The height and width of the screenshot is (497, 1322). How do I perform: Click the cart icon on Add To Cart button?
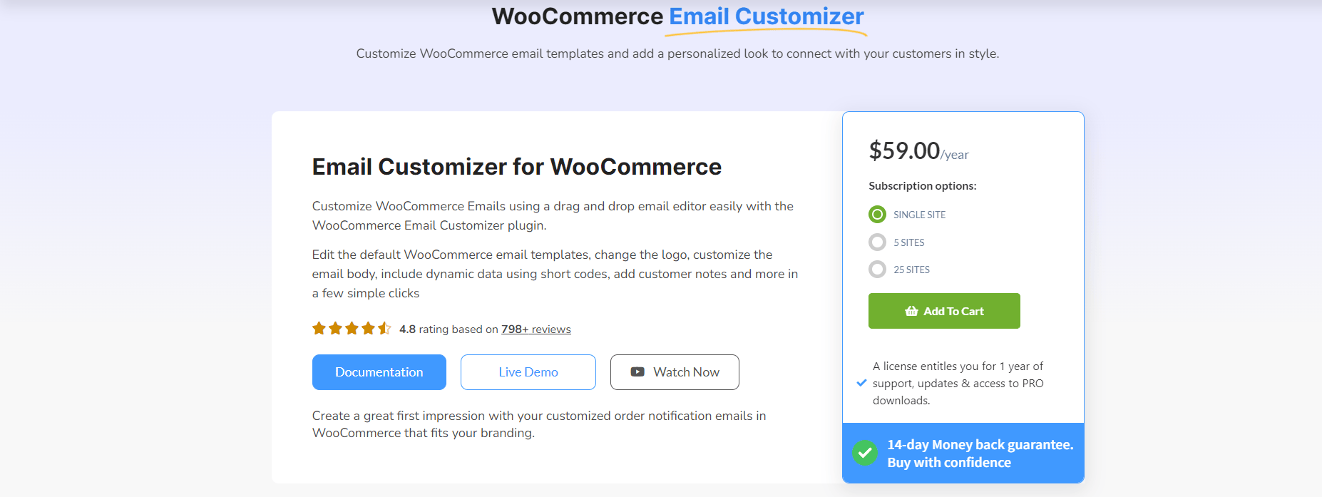[910, 311]
